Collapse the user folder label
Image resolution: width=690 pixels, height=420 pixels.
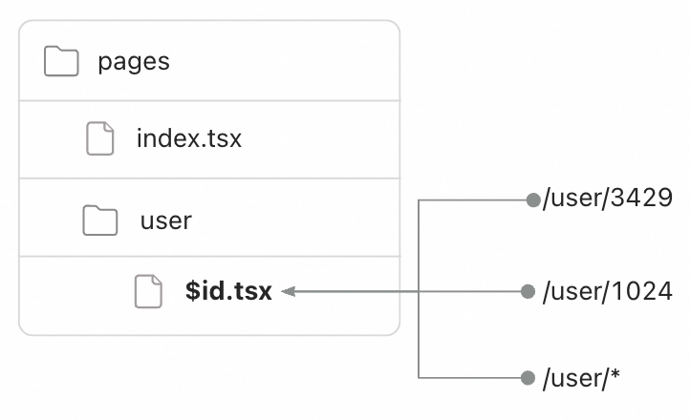[166, 220]
